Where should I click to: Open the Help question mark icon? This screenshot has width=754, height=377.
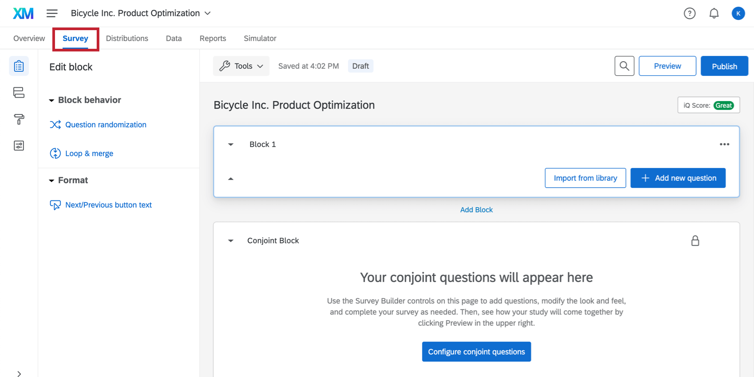click(x=689, y=13)
